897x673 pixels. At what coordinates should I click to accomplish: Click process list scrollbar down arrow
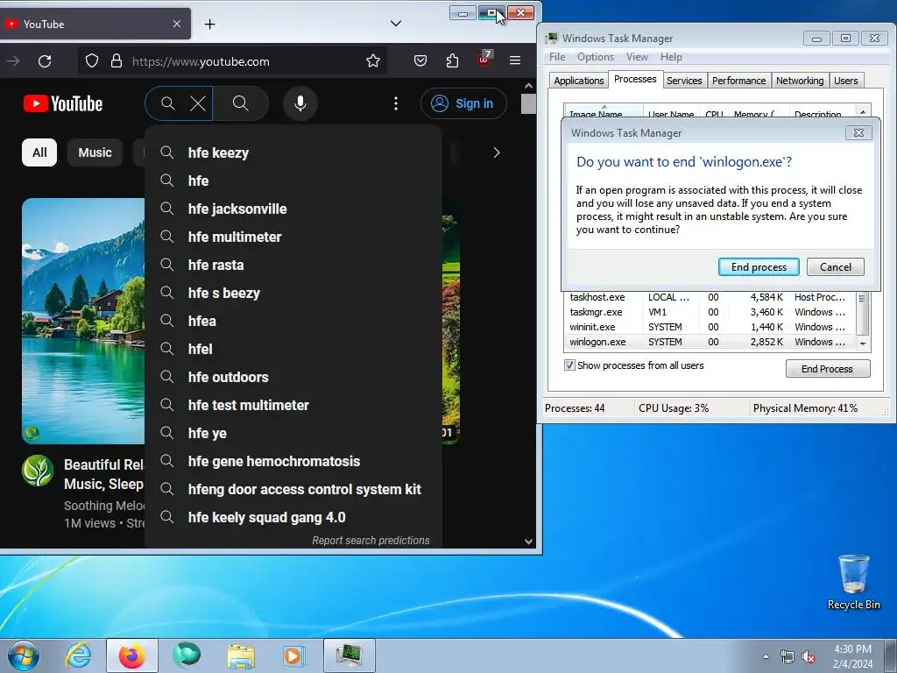(863, 344)
